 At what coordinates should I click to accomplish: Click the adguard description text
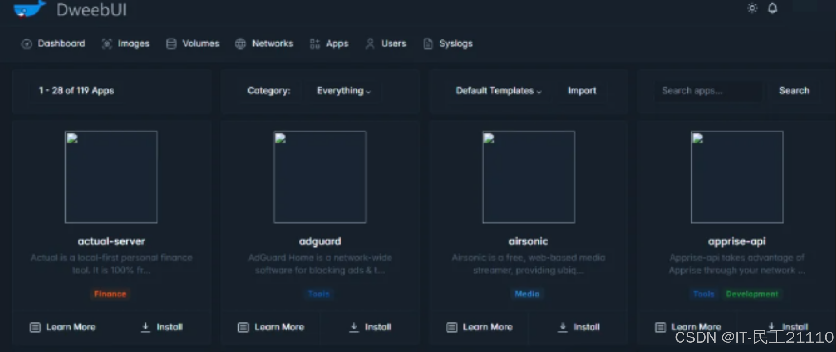320,264
